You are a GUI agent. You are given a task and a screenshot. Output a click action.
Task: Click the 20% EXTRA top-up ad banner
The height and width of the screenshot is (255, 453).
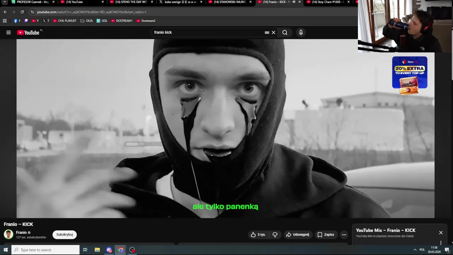409,75
